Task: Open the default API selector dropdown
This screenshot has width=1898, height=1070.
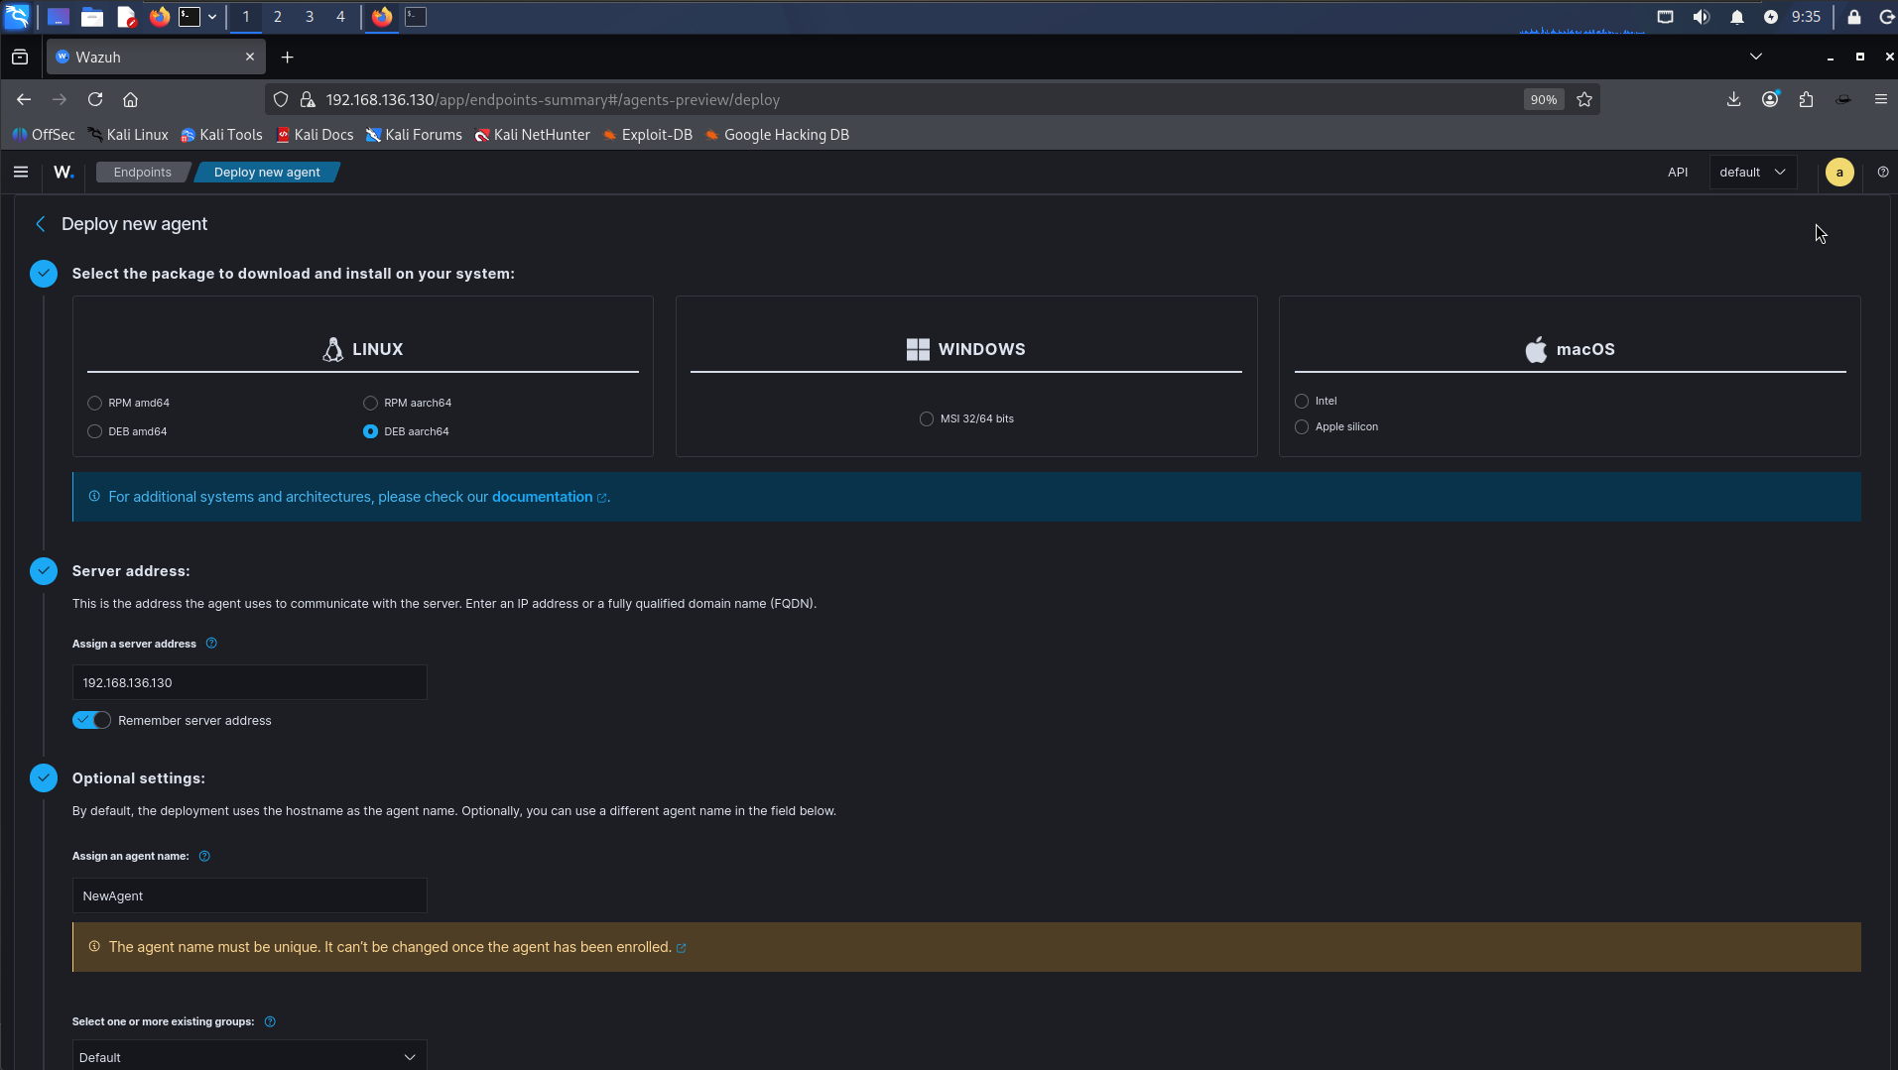Action: click(x=1752, y=172)
